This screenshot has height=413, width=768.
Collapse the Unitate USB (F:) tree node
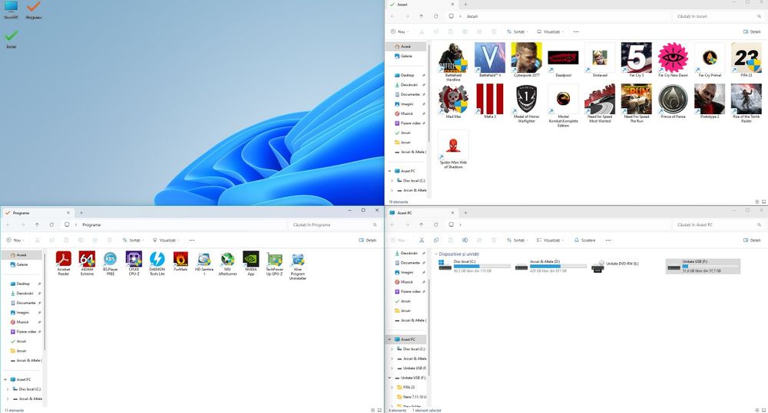(390, 378)
